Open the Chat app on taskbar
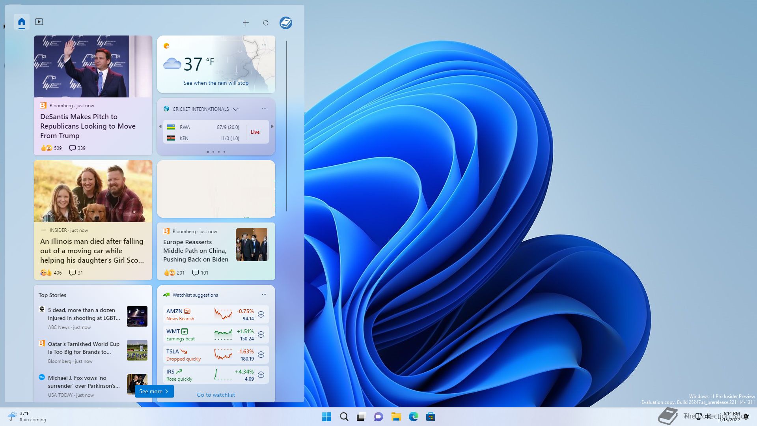 [378, 417]
